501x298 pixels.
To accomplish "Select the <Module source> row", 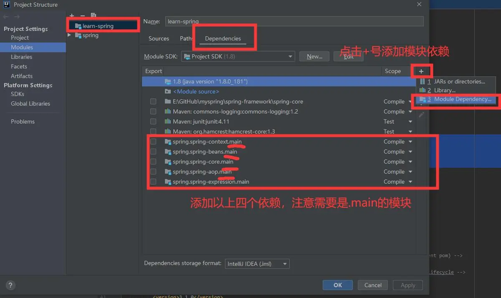I will click(x=278, y=91).
